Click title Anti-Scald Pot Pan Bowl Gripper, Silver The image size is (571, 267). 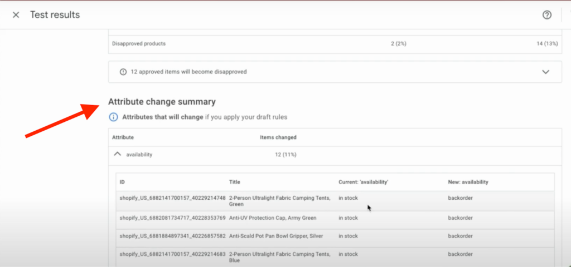276,236
